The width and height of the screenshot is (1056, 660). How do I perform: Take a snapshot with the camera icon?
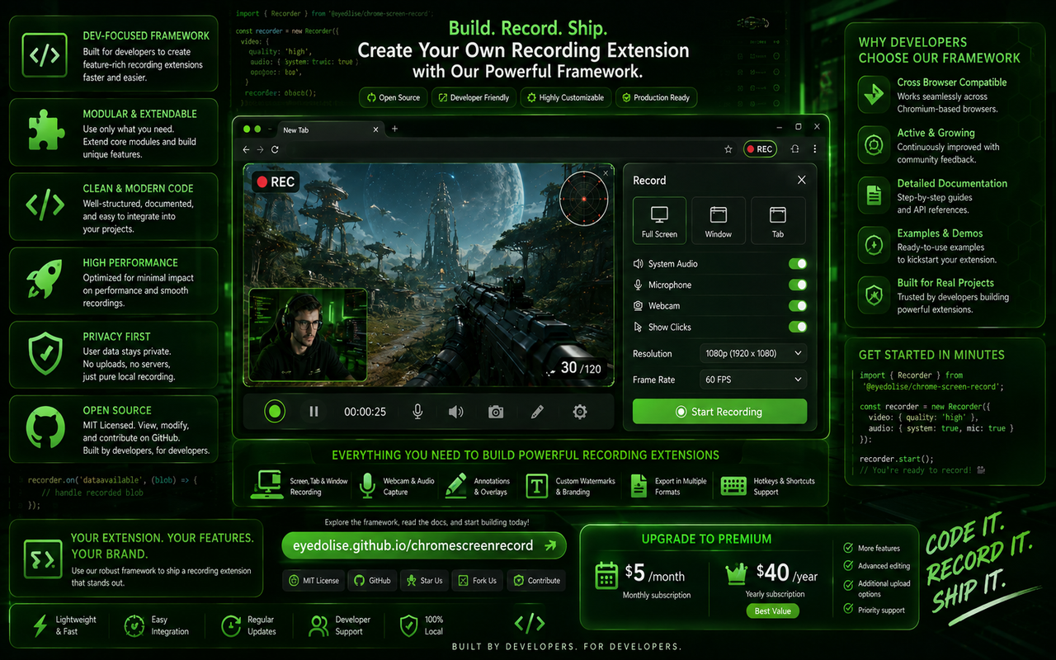pyautogui.click(x=496, y=411)
